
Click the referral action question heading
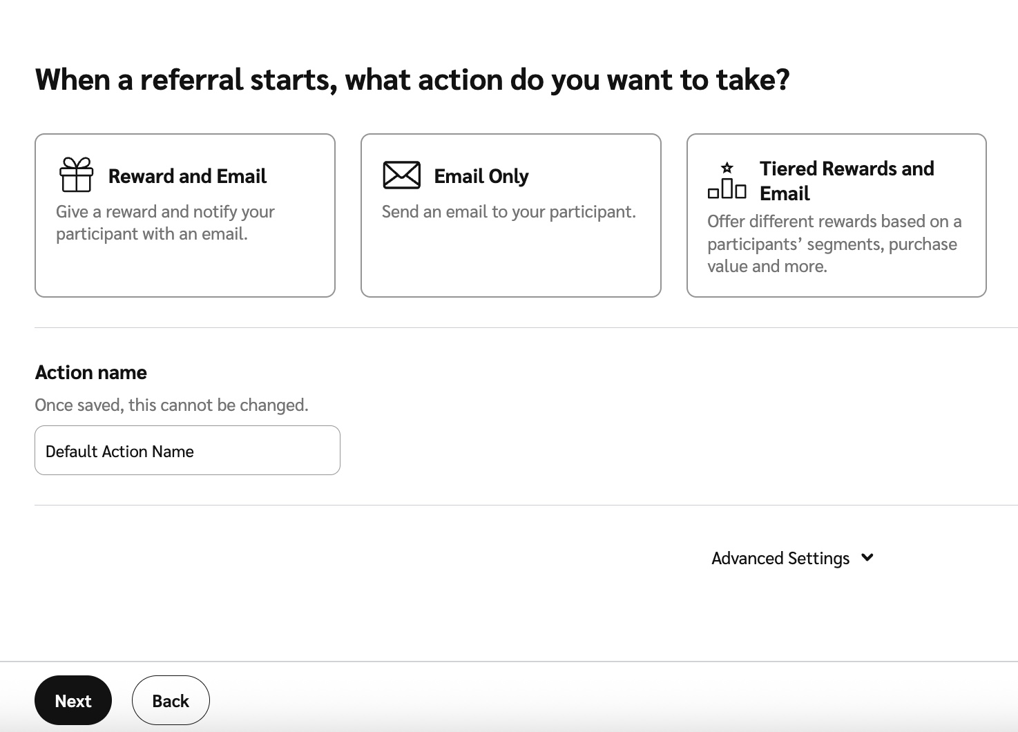(x=412, y=79)
